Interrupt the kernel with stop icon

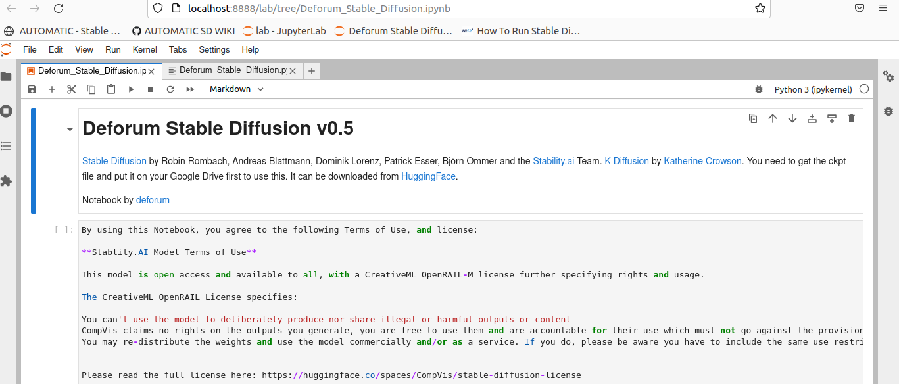pos(151,89)
